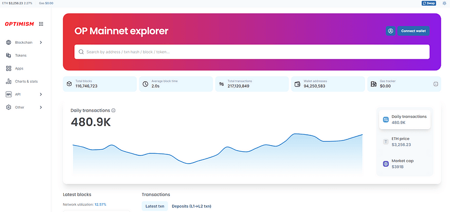
Task: Click the Connect wallet button
Action: coord(413,31)
